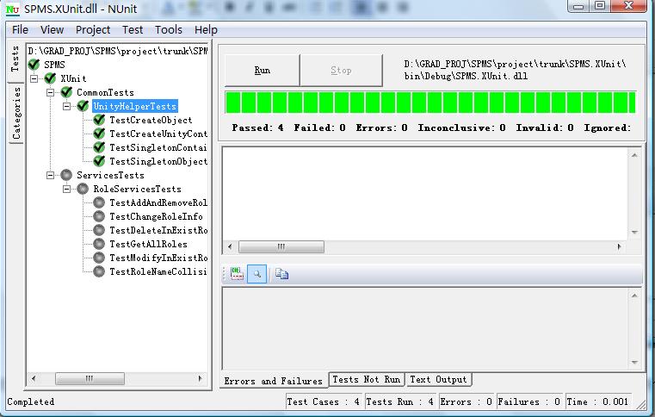This screenshot has height=417, width=655.
Task: Open the Tools menu
Action: 169,29
